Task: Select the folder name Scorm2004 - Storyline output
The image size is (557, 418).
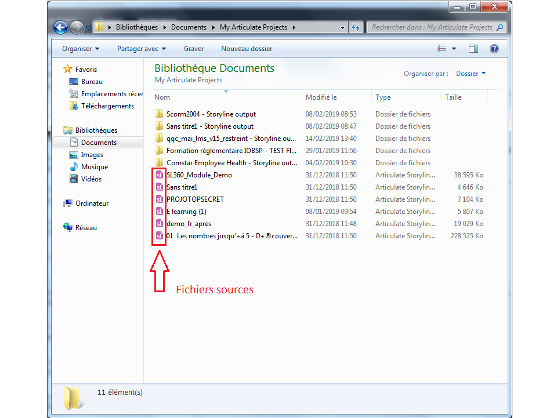Action: (x=211, y=114)
